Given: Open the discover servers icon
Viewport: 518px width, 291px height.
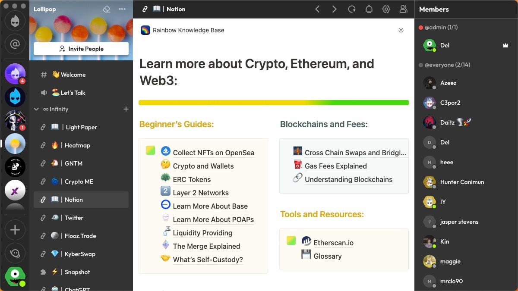Looking at the screenshot, I should click(x=15, y=253).
